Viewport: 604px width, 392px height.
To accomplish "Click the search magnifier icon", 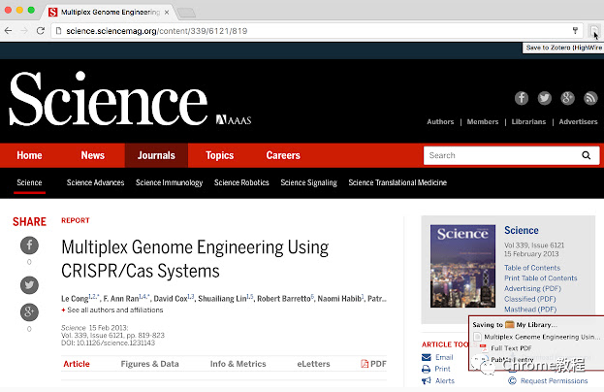I will click(x=586, y=155).
